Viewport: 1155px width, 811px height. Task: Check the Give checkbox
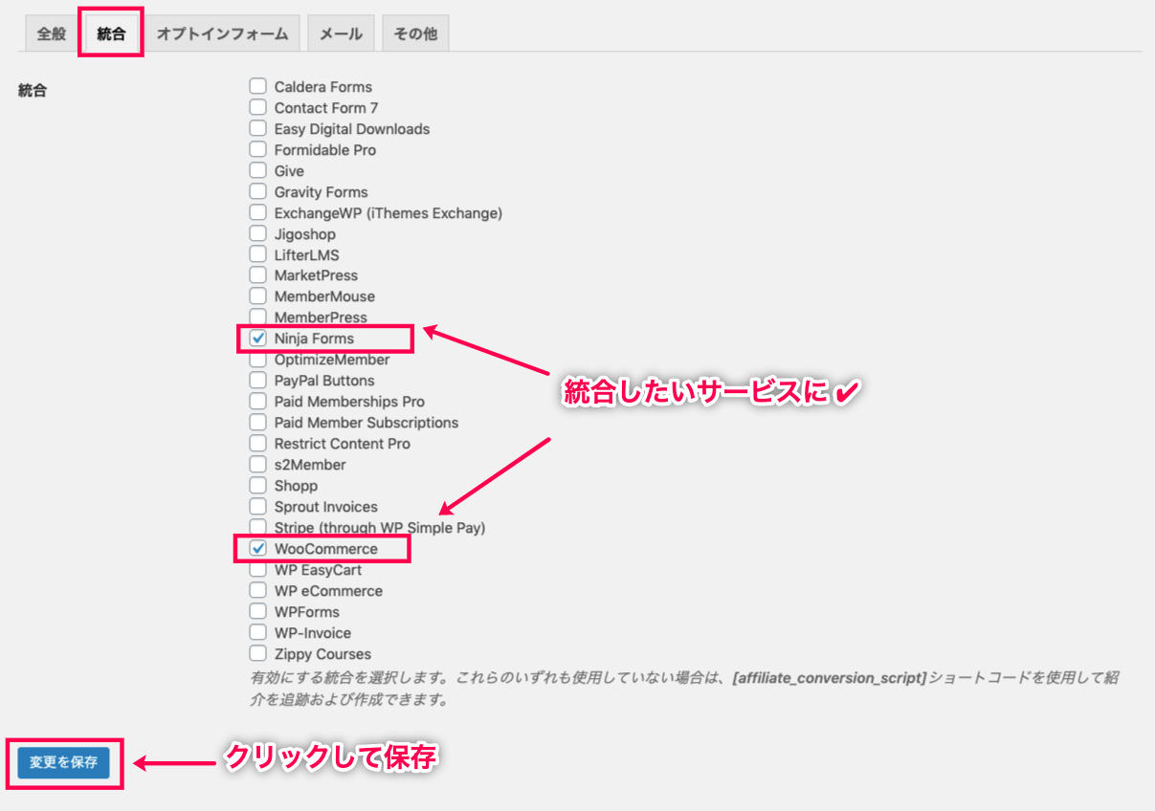click(257, 170)
